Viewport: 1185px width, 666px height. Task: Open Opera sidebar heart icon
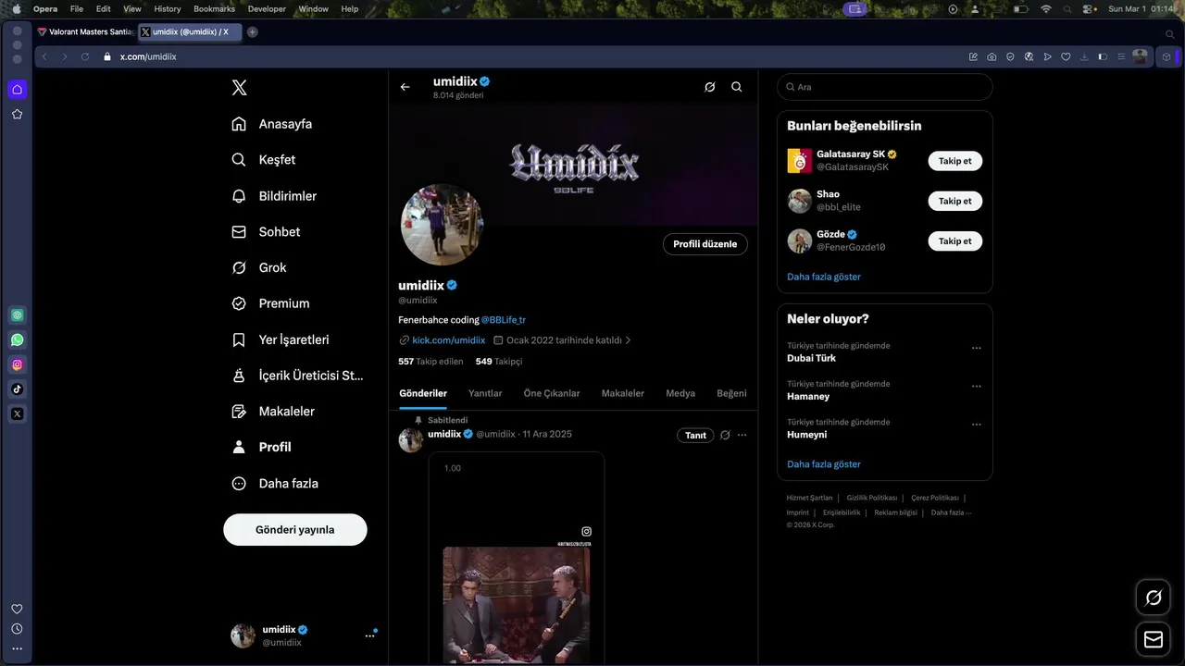pos(17,609)
